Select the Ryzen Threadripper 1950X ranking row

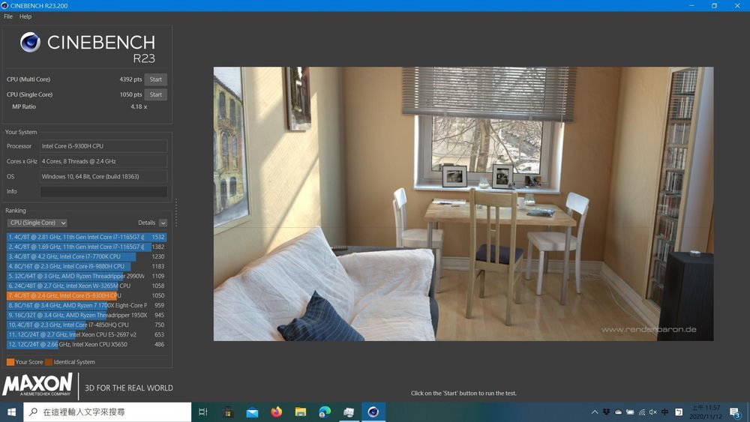click(x=86, y=315)
